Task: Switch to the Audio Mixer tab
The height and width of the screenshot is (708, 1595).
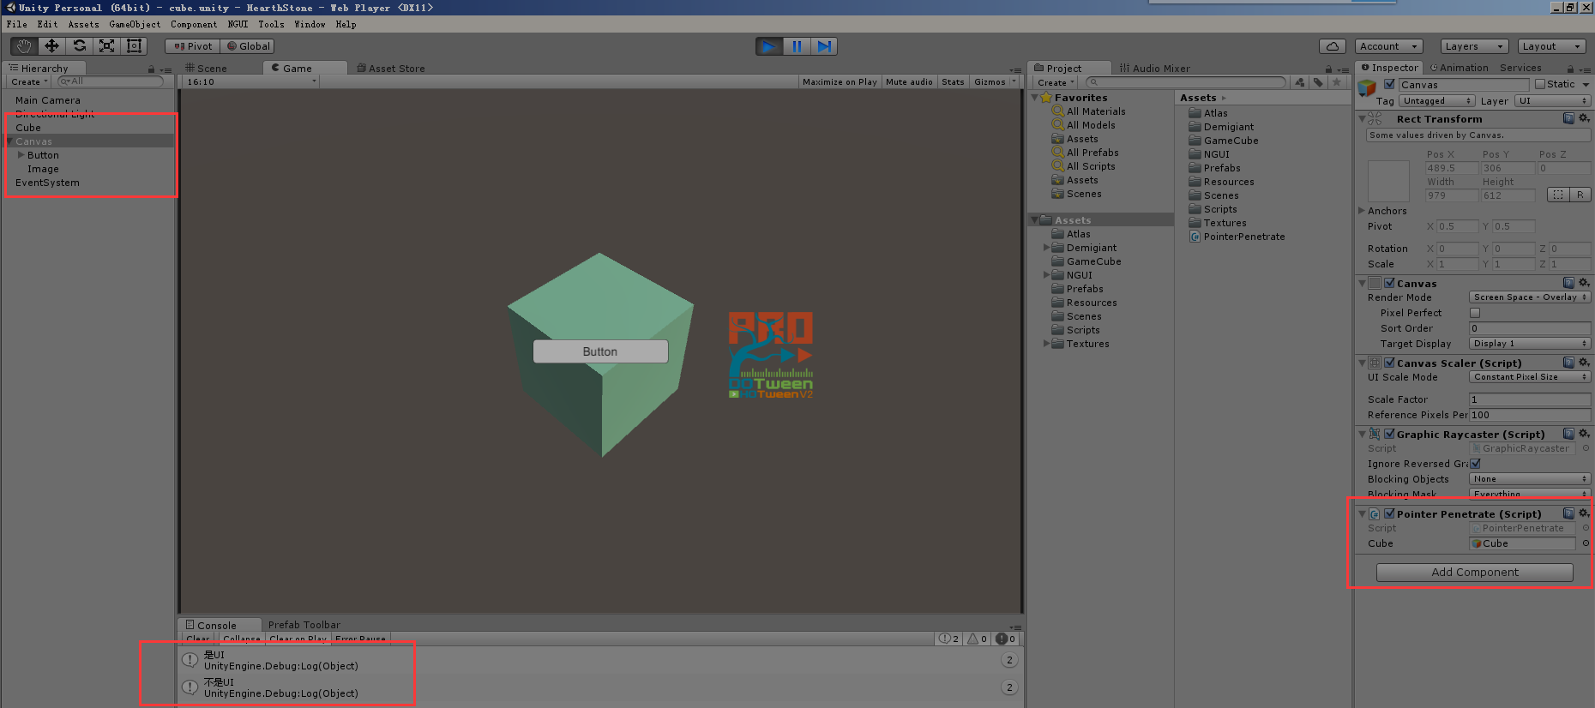Action: [x=1154, y=68]
